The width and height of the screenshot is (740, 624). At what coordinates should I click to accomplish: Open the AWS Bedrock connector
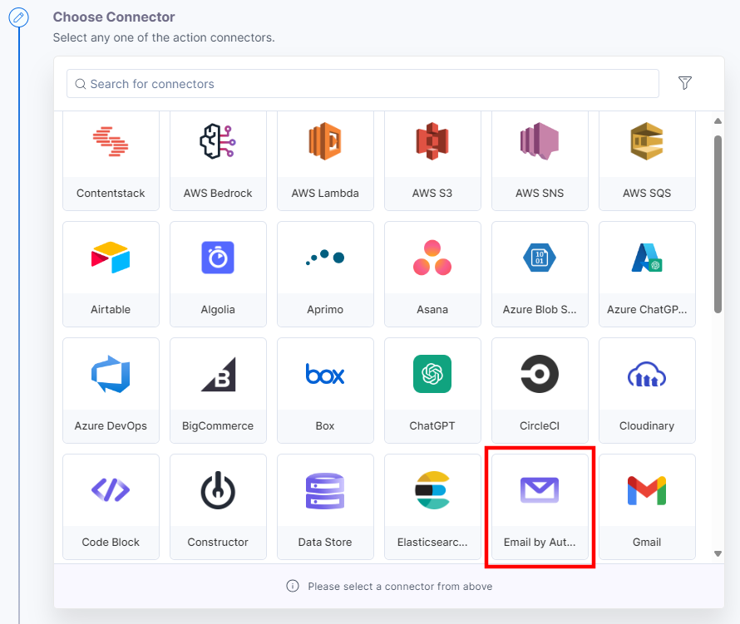tap(218, 160)
